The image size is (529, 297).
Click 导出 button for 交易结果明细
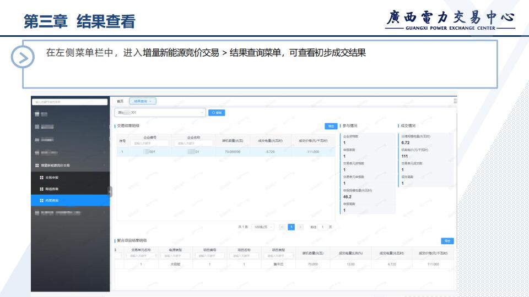tap(331, 126)
